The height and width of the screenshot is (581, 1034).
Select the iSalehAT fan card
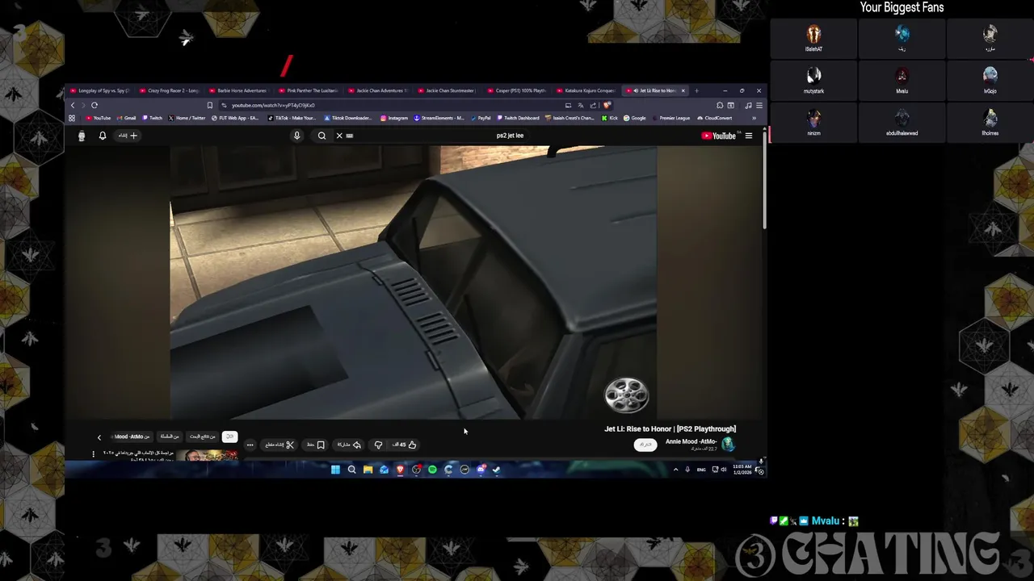click(x=813, y=38)
